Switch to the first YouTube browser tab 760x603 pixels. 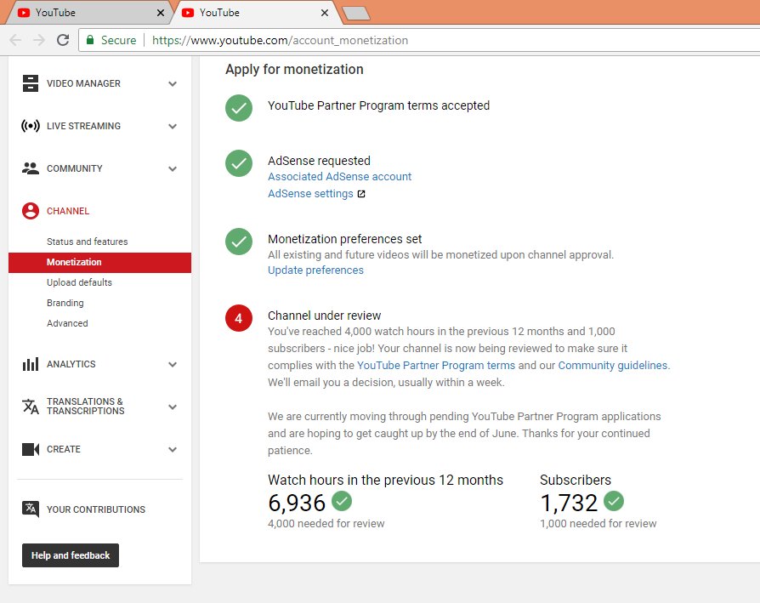88,13
